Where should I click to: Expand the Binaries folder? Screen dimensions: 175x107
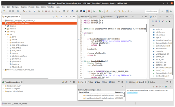(5, 26)
